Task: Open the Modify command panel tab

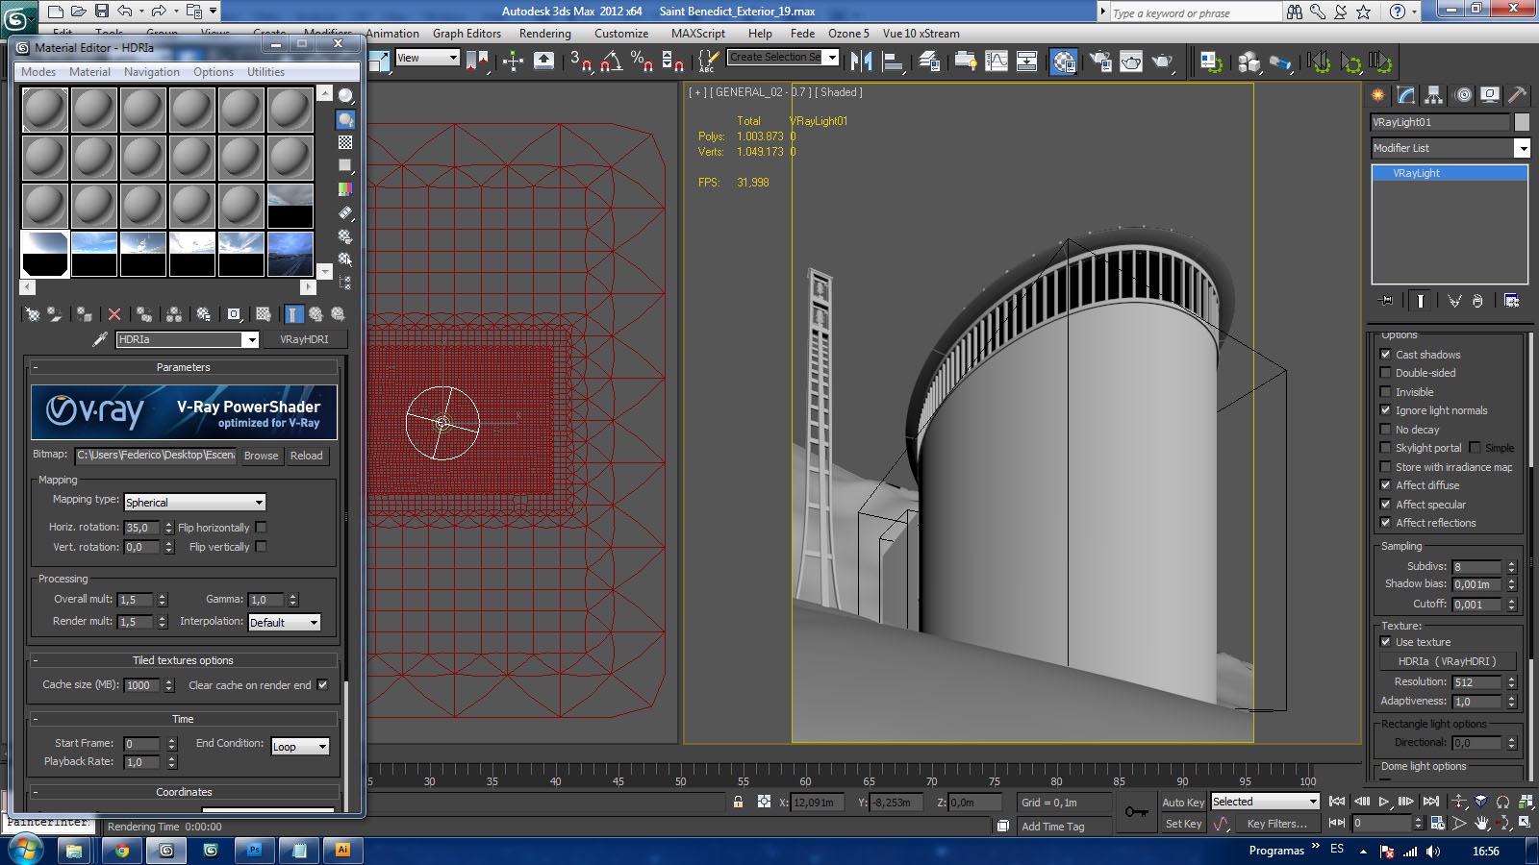Action: pyautogui.click(x=1406, y=94)
